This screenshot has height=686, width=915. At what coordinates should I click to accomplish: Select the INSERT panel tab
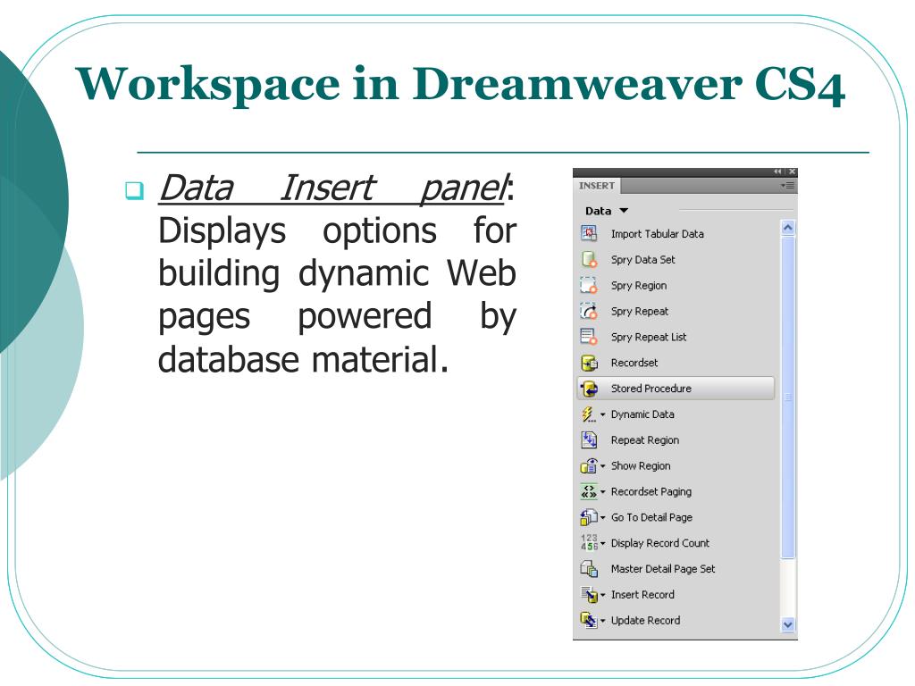click(x=596, y=186)
